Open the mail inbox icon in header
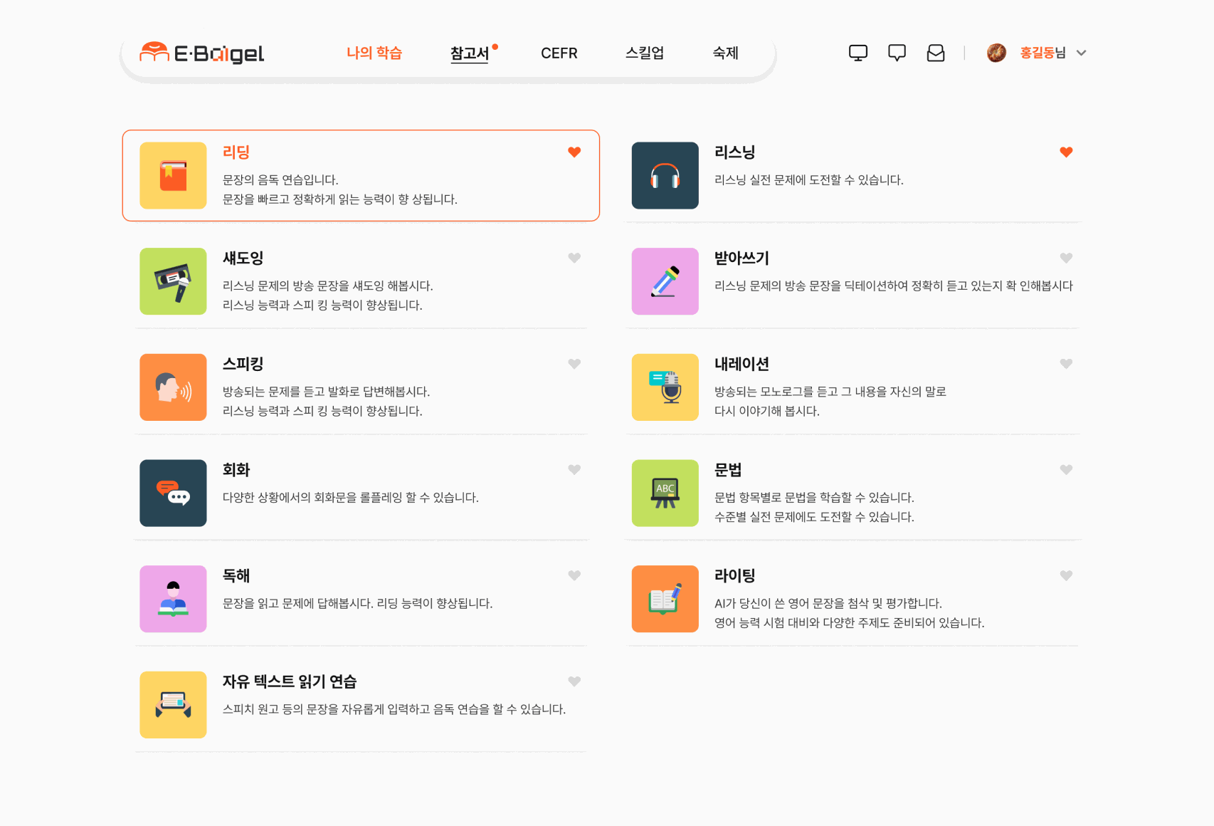This screenshot has height=826, width=1214. 936,52
